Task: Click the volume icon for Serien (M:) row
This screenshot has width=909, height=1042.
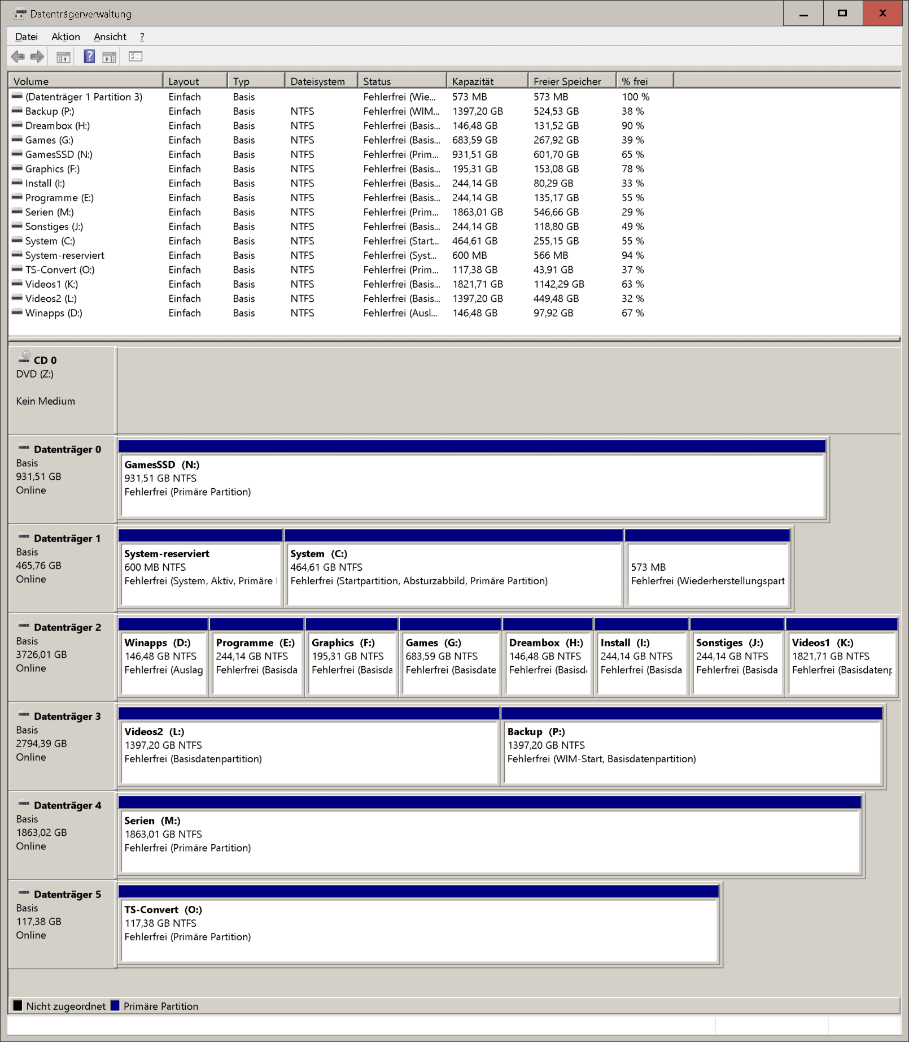Action: point(18,211)
